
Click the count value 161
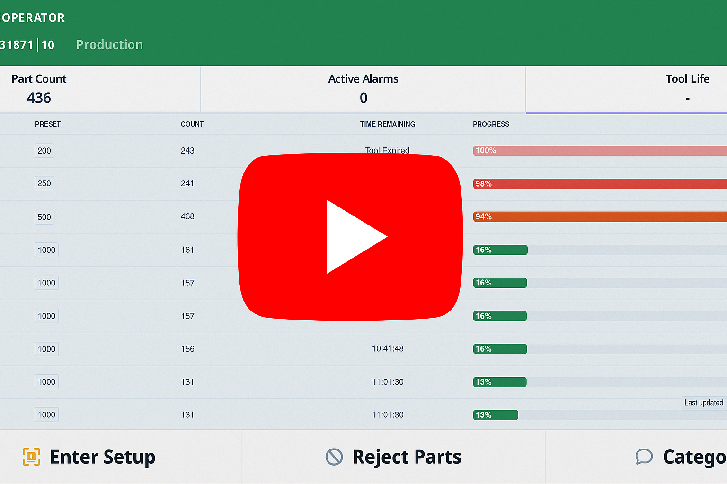(187, 250)
